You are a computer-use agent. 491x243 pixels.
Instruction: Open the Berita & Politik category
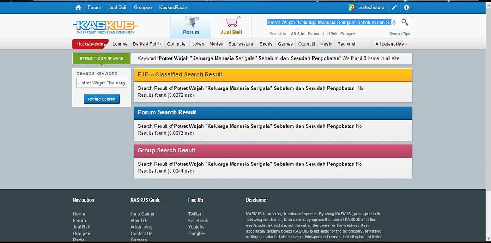tap(147, 44)
